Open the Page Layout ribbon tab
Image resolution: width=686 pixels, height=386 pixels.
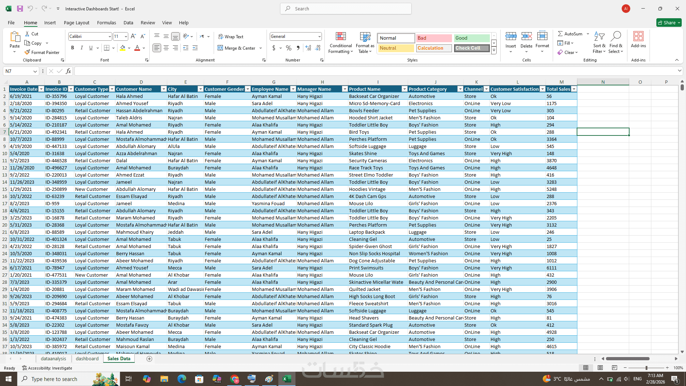tap(76, 23)
